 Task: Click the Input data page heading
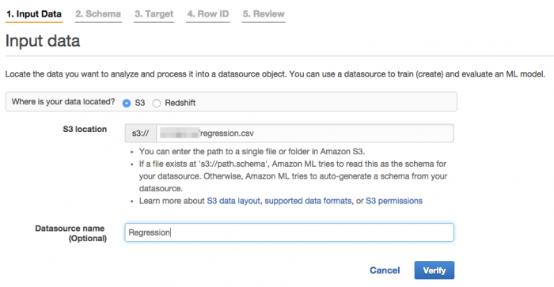tap(43, 41)
